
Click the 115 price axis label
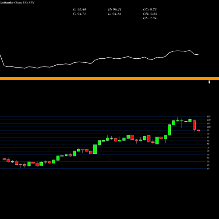[x=208, y=117]
